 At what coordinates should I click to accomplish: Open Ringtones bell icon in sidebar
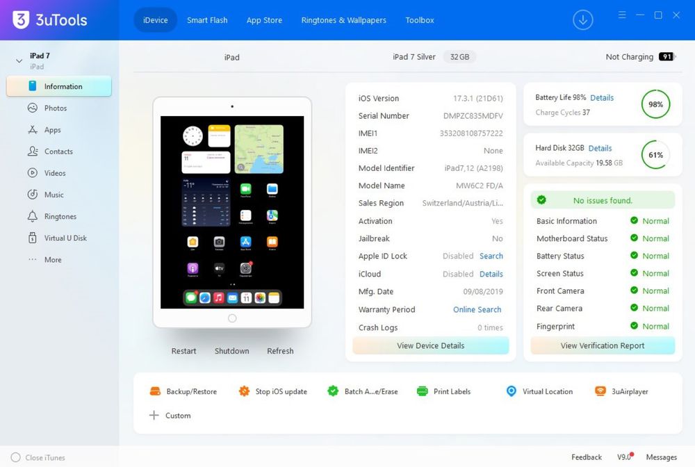coord(33,216)
